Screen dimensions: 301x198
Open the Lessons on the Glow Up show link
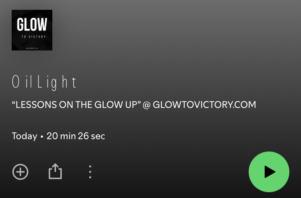pos(134,105)
